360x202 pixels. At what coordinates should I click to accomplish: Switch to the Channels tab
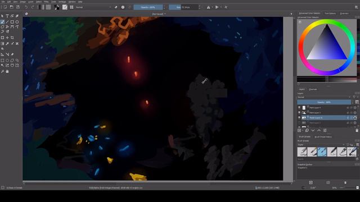pos(313,89)
